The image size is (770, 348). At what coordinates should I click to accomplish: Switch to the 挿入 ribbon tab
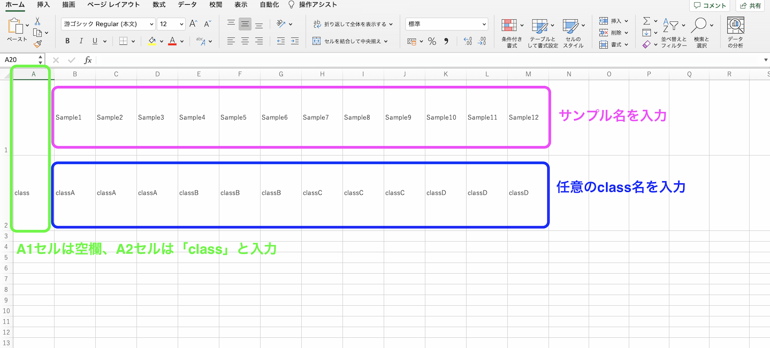click(44, 5)
